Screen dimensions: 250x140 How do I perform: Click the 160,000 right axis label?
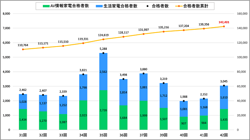242,14
